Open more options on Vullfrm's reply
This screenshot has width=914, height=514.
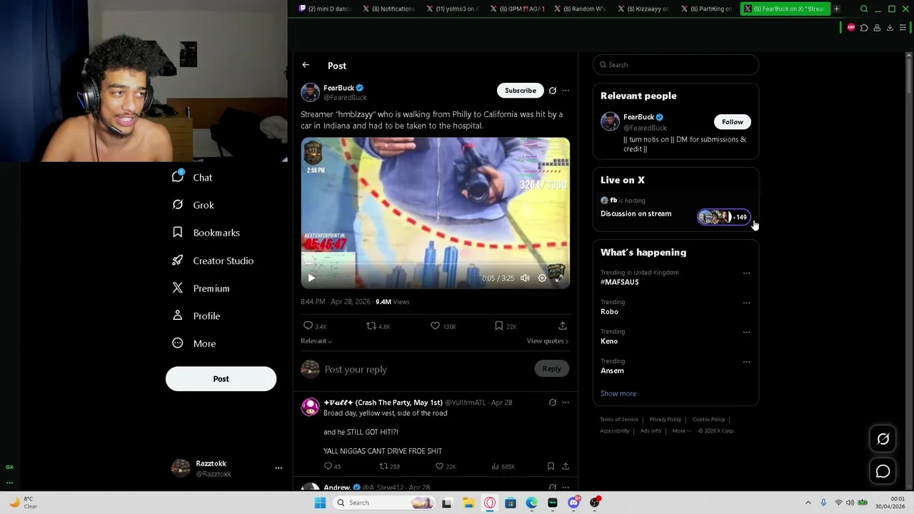(566, 402)
